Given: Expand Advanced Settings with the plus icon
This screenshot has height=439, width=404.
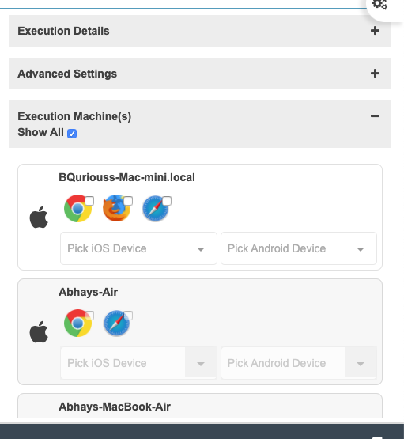Looking at the screenshot, I should (375, 74).
